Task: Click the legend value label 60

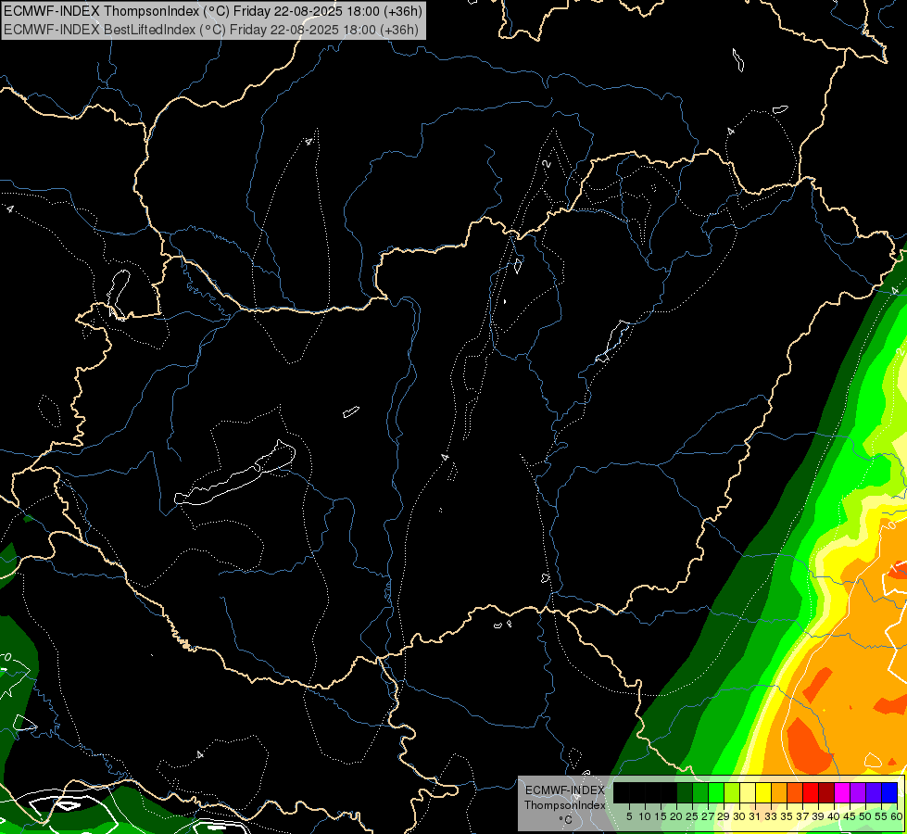Action: click(897, 816)
